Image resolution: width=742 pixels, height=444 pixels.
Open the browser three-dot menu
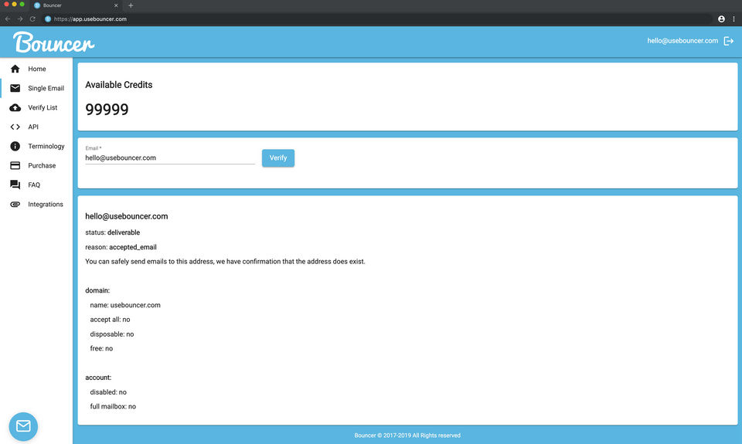coord(734,19)
